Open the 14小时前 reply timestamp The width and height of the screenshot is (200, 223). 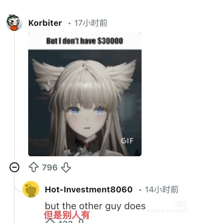pos(162,190)
